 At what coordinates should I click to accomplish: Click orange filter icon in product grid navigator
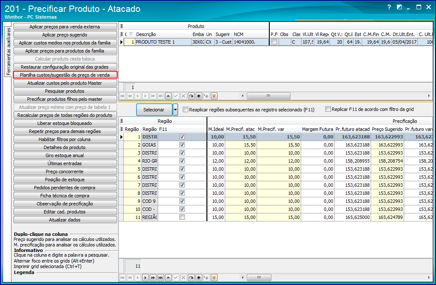point(214,96)
